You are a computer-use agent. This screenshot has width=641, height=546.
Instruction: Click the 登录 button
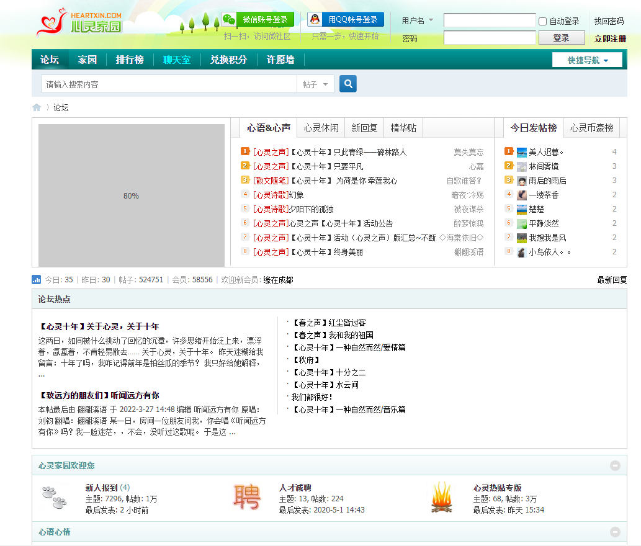pos(562,38)
